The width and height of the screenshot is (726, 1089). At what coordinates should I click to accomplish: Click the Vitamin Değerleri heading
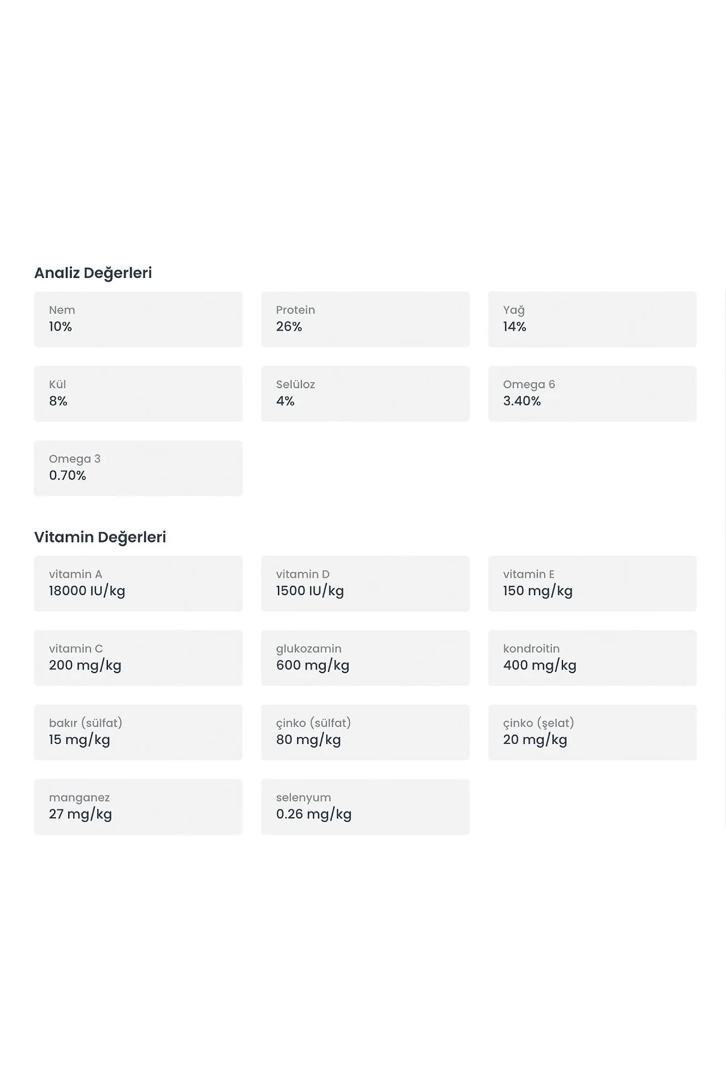click(100, 538)
